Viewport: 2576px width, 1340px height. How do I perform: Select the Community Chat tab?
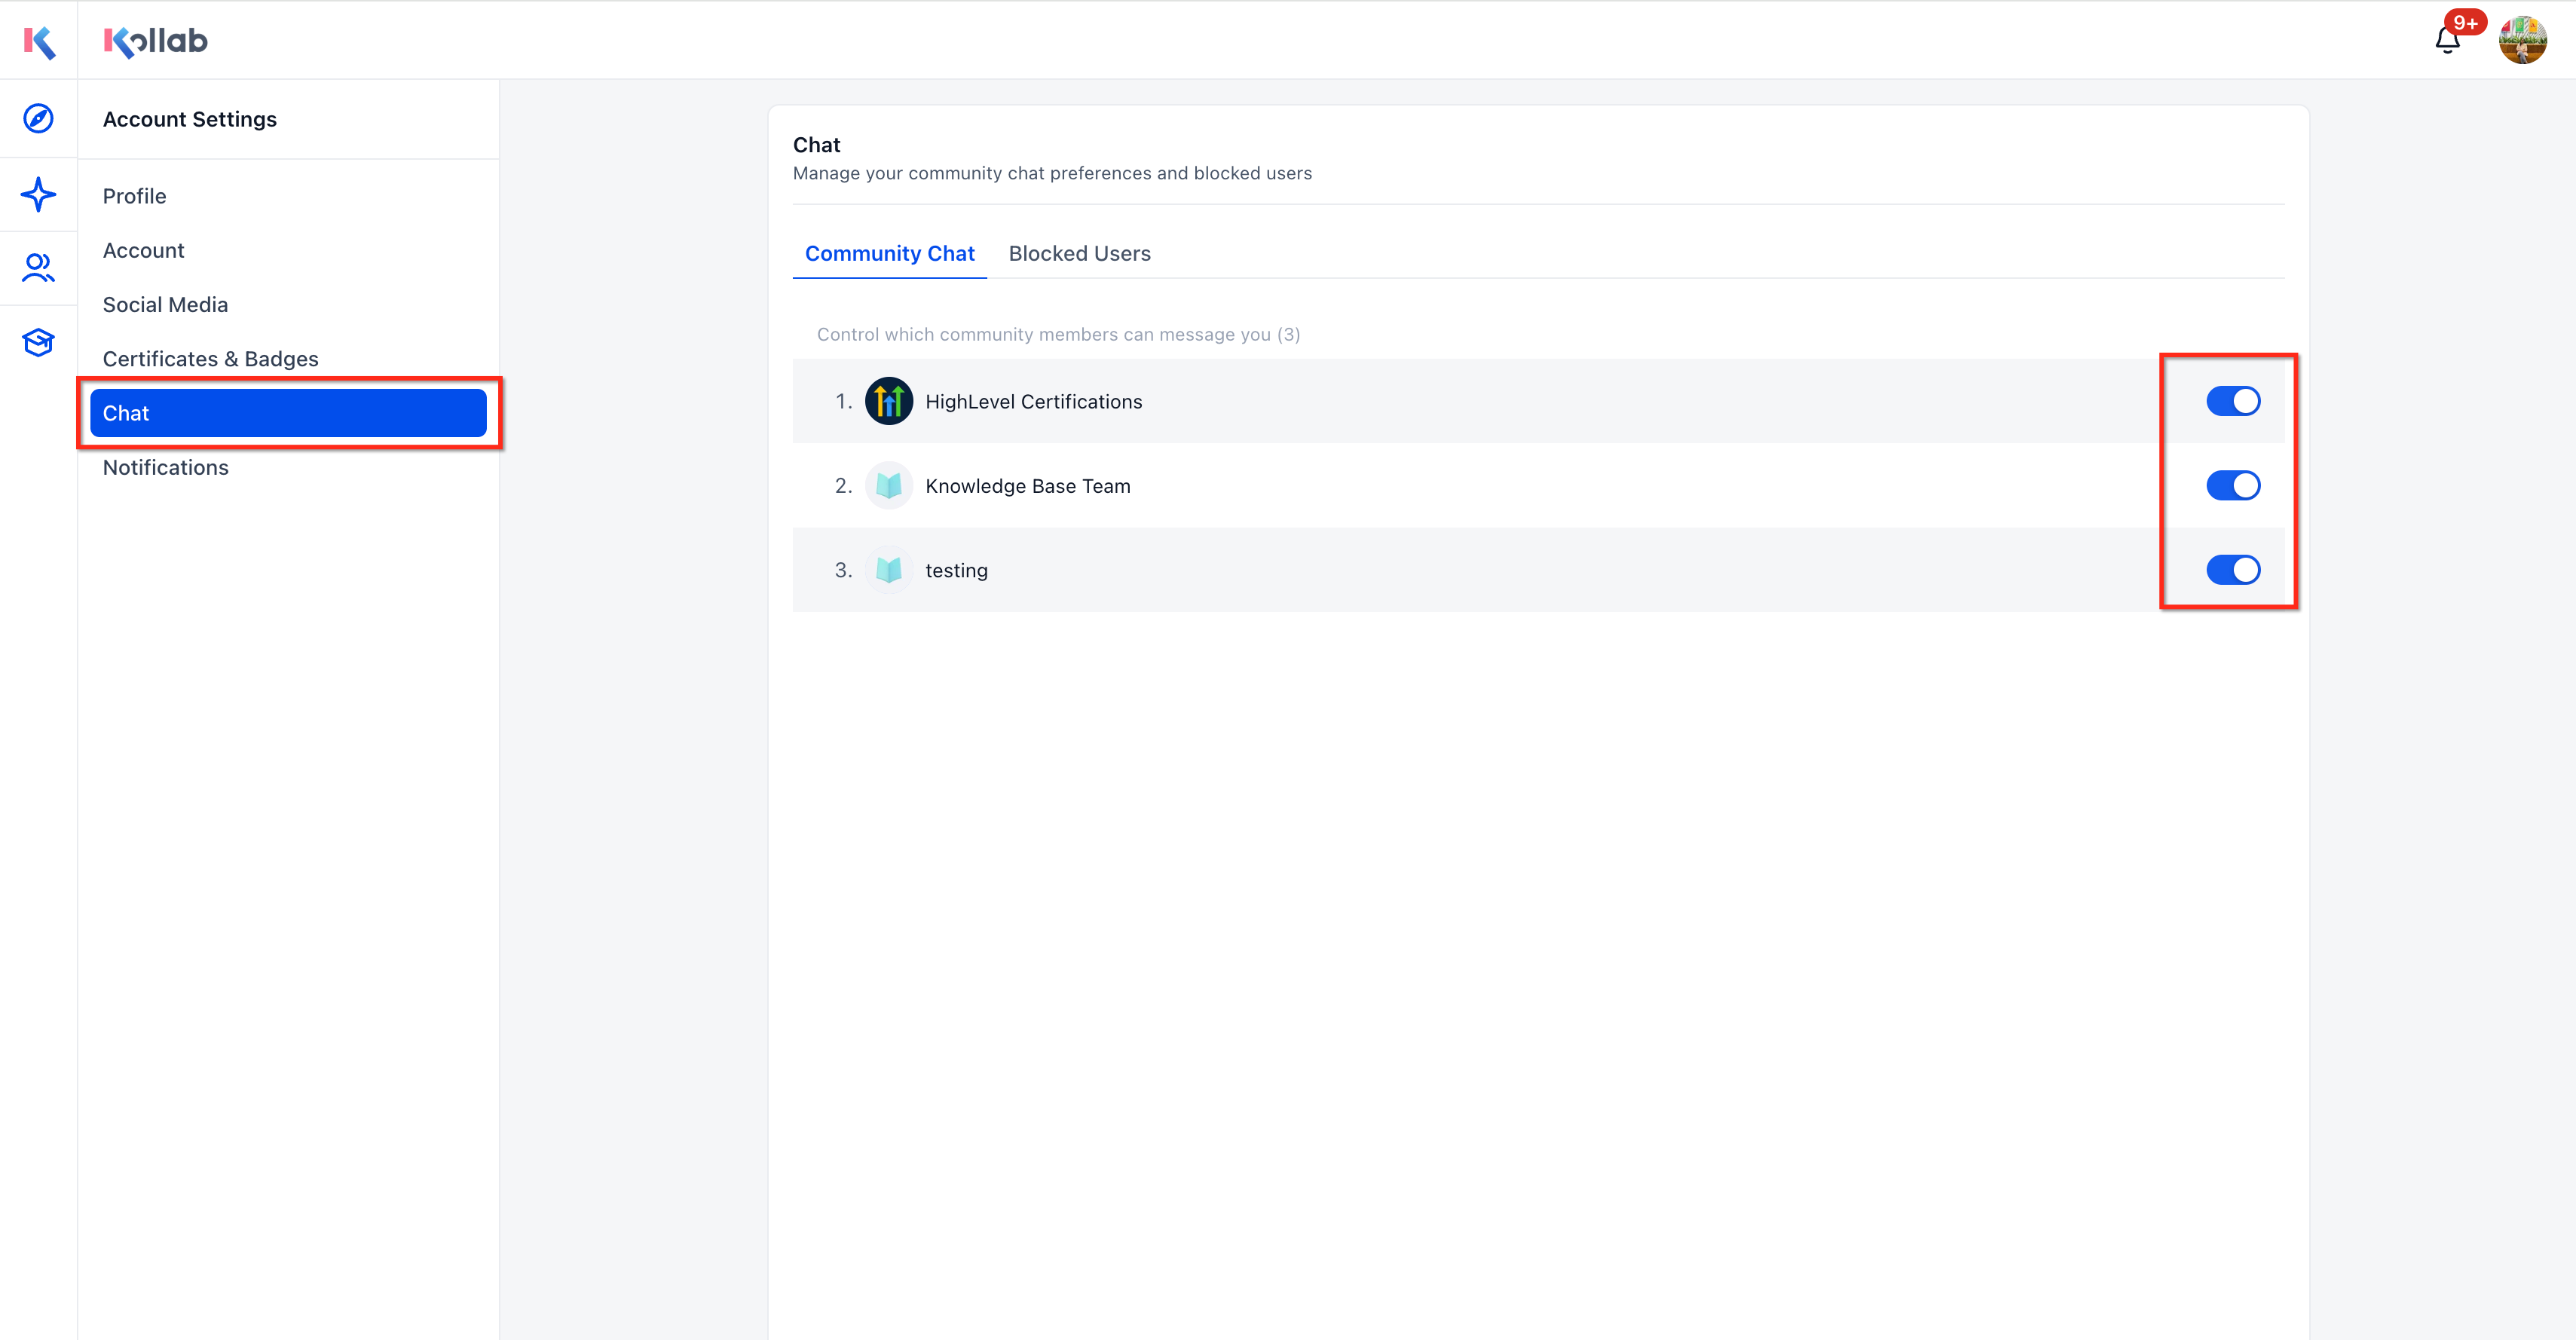click(889, 254)
